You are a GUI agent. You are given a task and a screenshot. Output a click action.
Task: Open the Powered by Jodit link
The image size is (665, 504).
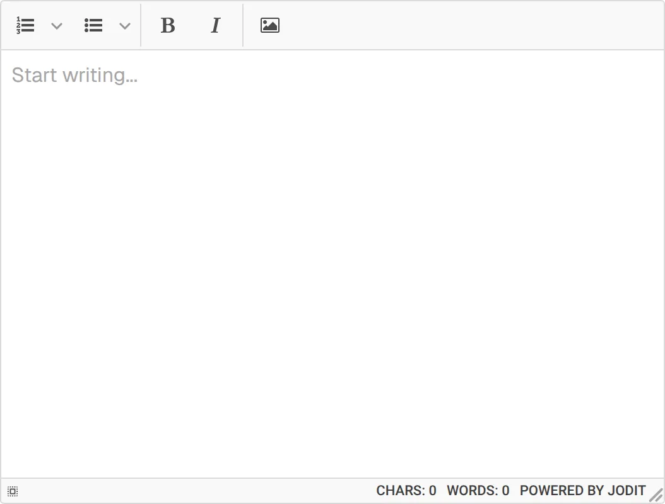click(583, 490)
